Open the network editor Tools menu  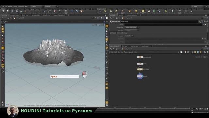pos(126,52)
